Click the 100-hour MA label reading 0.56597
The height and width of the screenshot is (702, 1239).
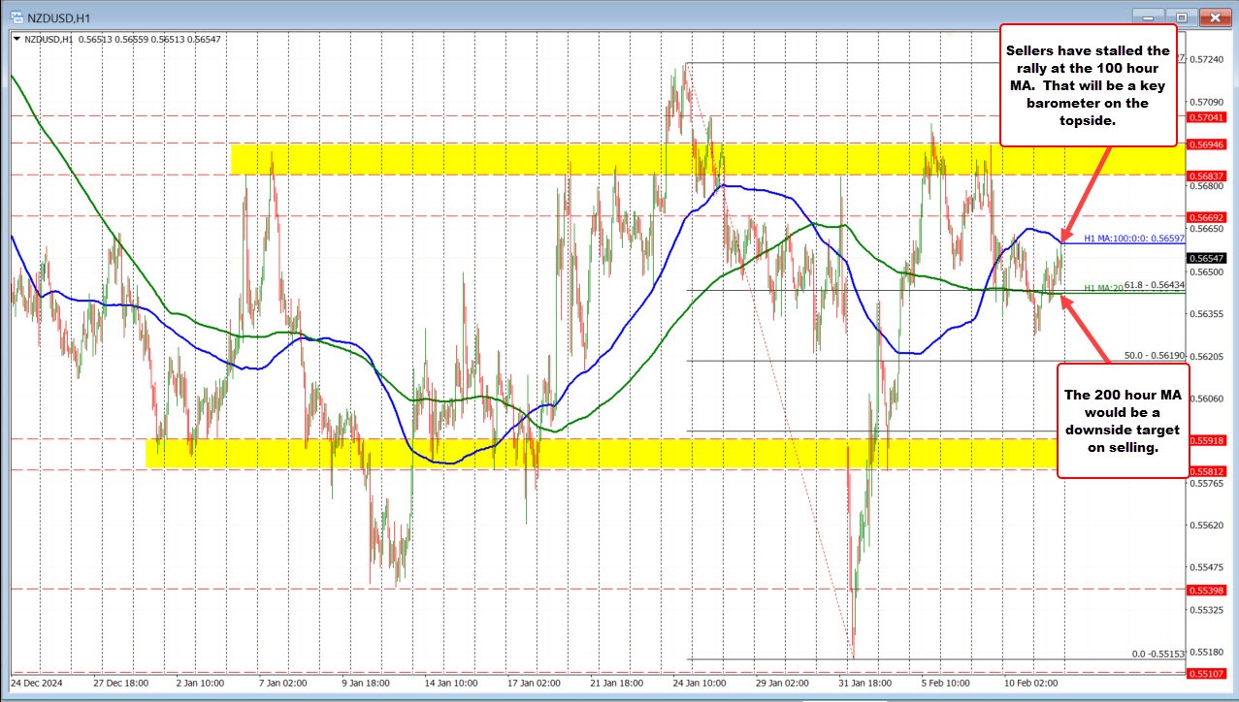[1133, 238]
